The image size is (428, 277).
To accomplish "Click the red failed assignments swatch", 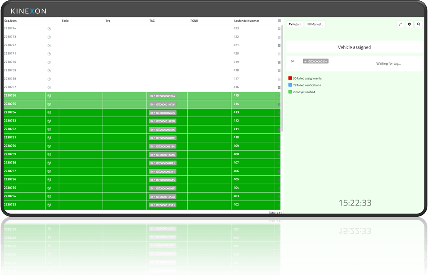I will (x=290, y=78).
